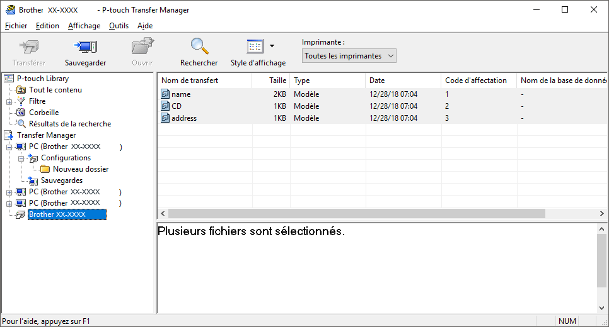
Task: Open the Fichier menu
Action: 16,26
